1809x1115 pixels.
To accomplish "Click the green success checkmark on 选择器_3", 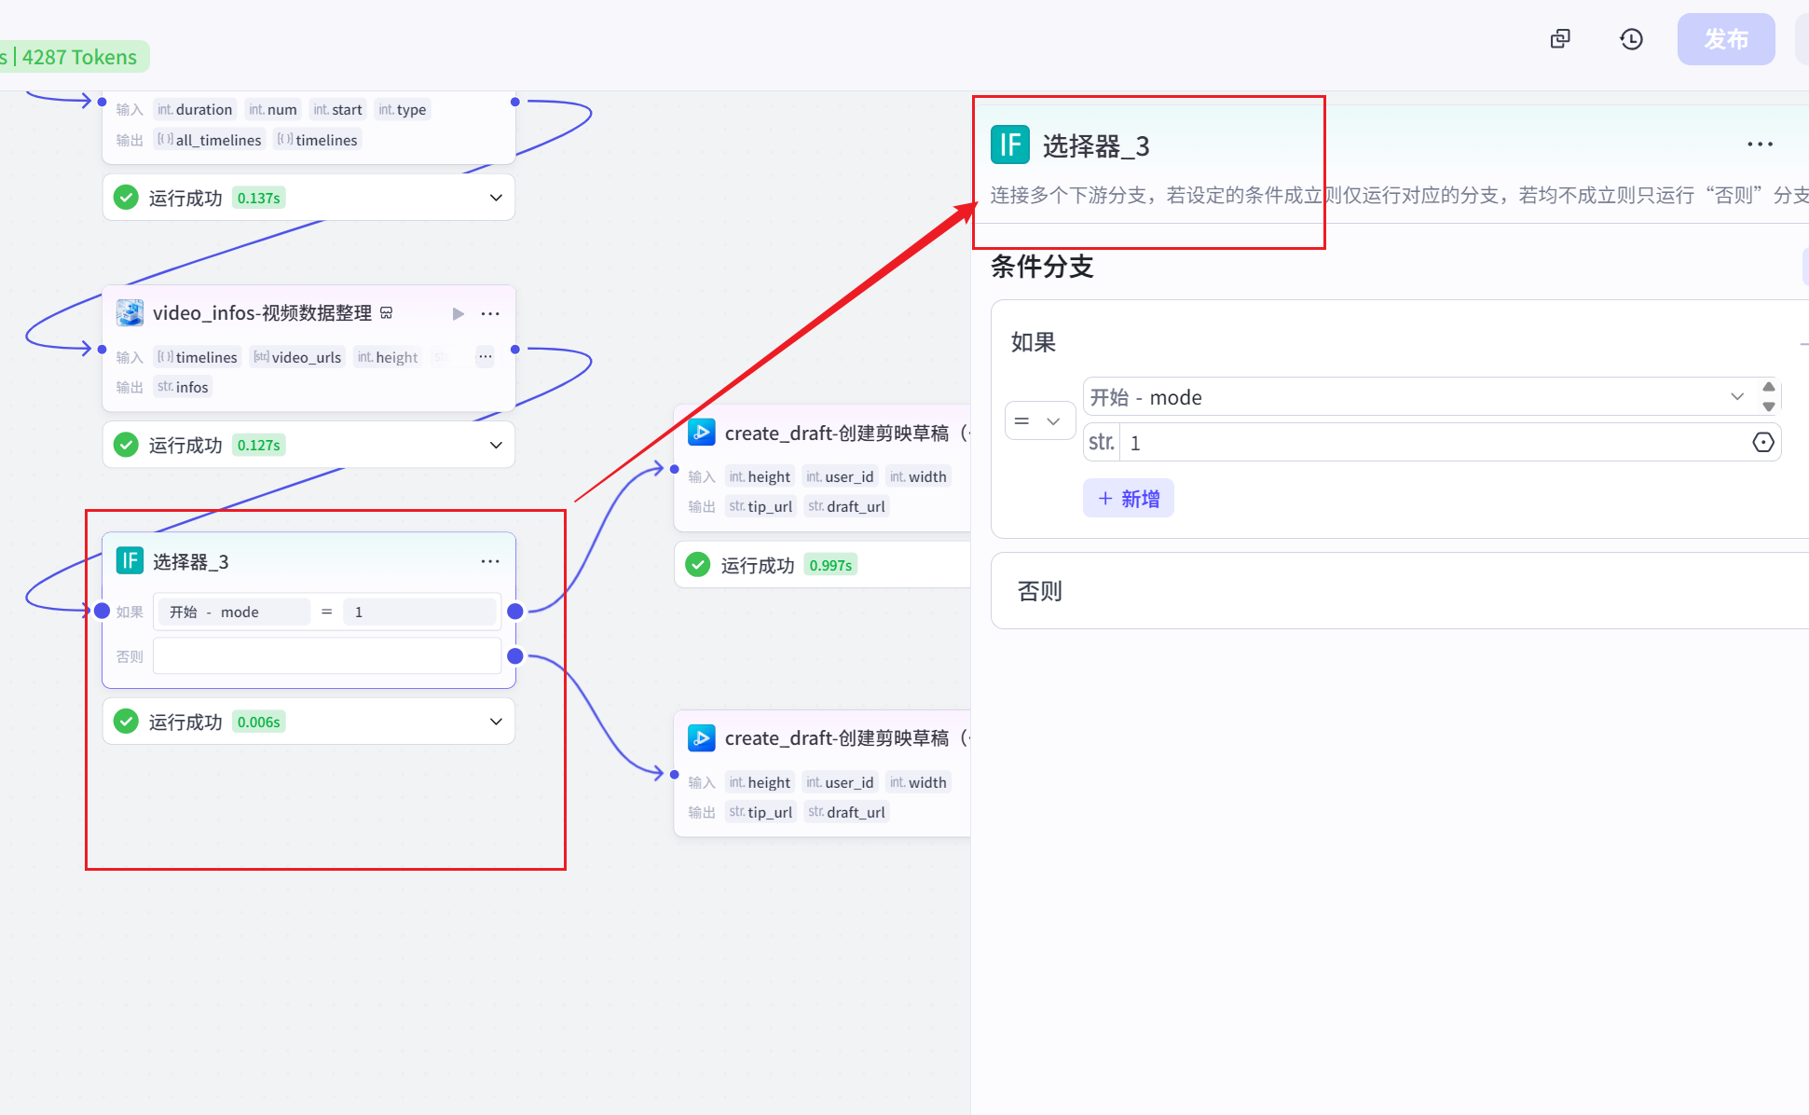I will coord(126,721).
